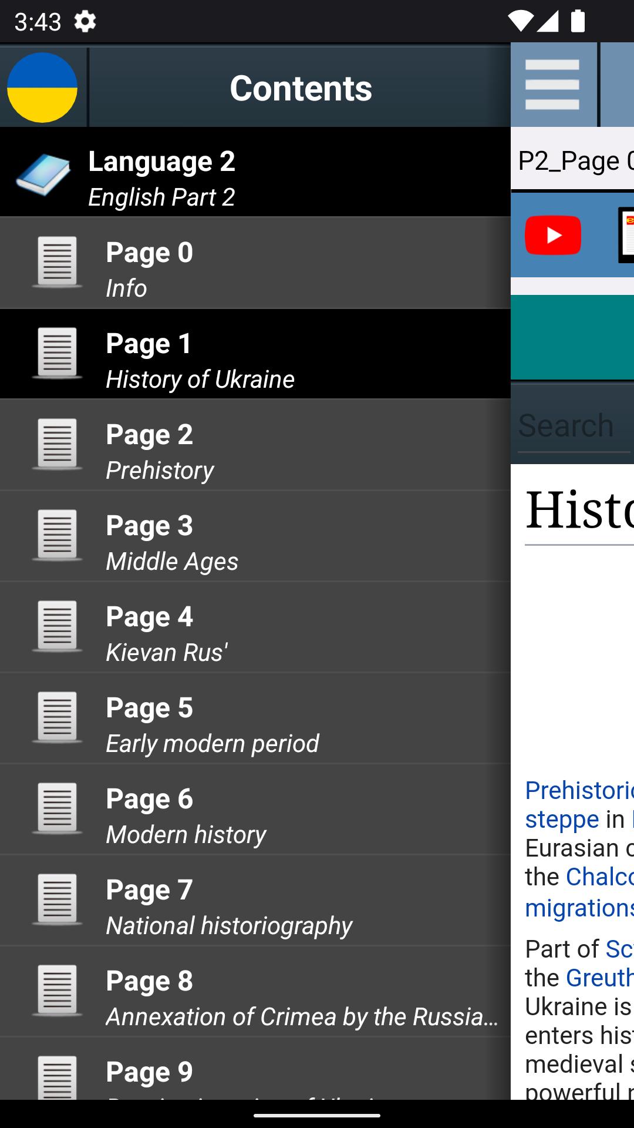Tap the blue book Language 2 icon
634x1128 pixels.
pos(43,174)
